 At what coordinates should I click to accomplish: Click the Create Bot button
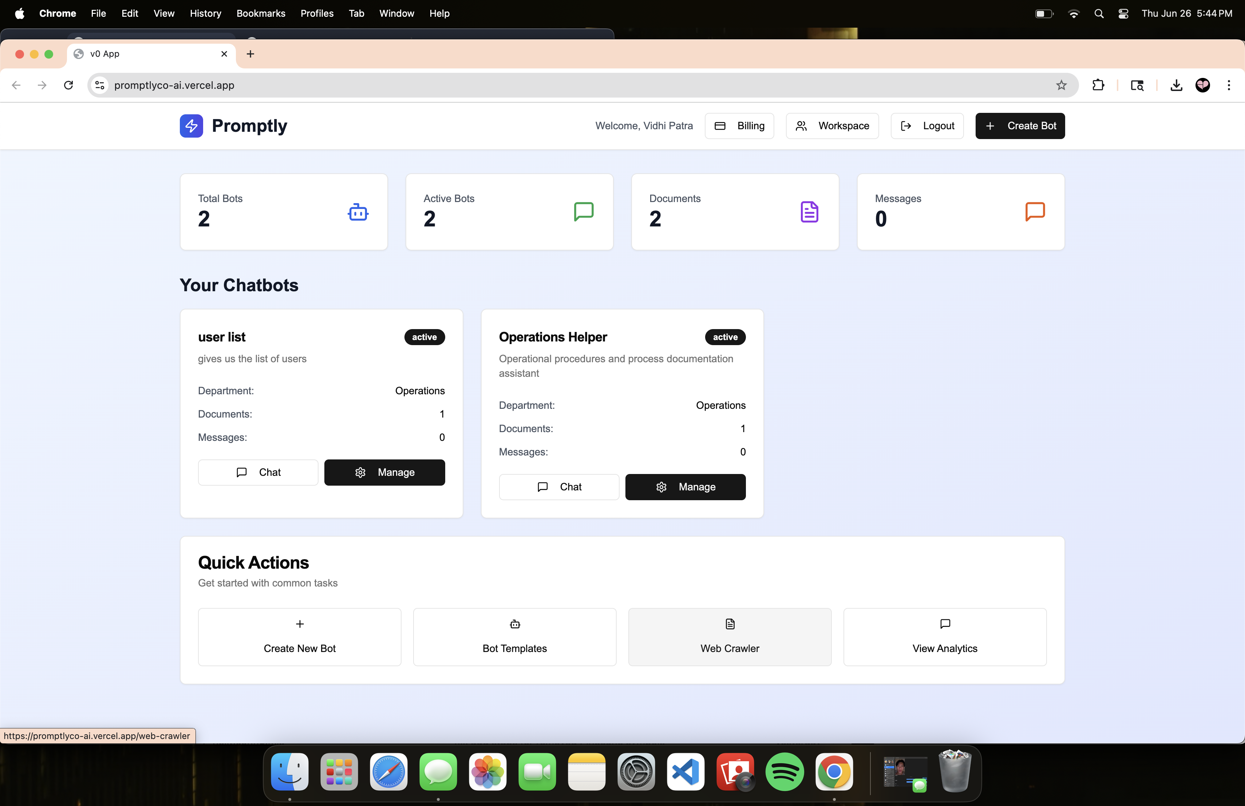point(1020,126)
